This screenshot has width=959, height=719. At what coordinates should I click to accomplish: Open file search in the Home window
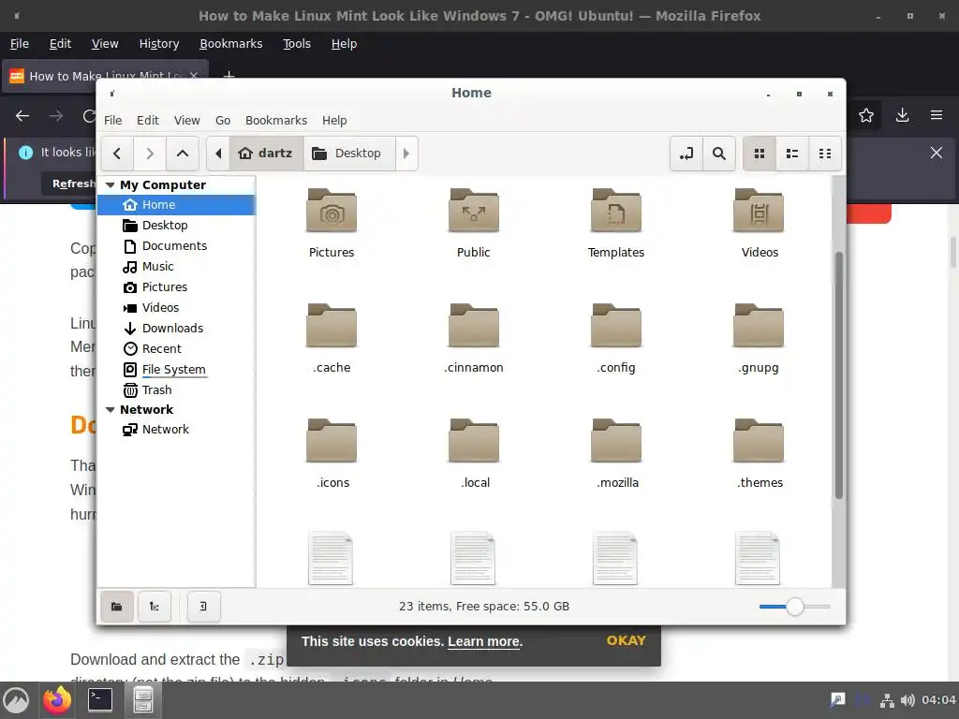click(719, 154)
